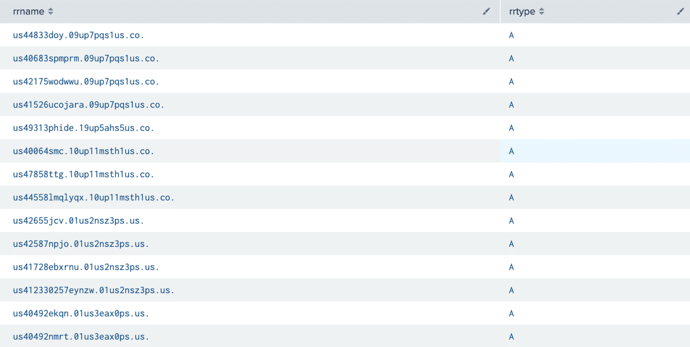Select us42587npjo.01us2nsz3ps.us. name
The height and width of the screenshot is (347, 690).
[x=81, y=244]
